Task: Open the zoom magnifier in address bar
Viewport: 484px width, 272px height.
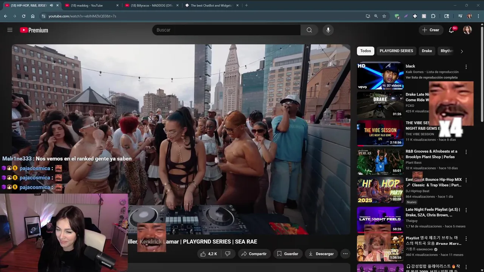Action: point(376,16)
